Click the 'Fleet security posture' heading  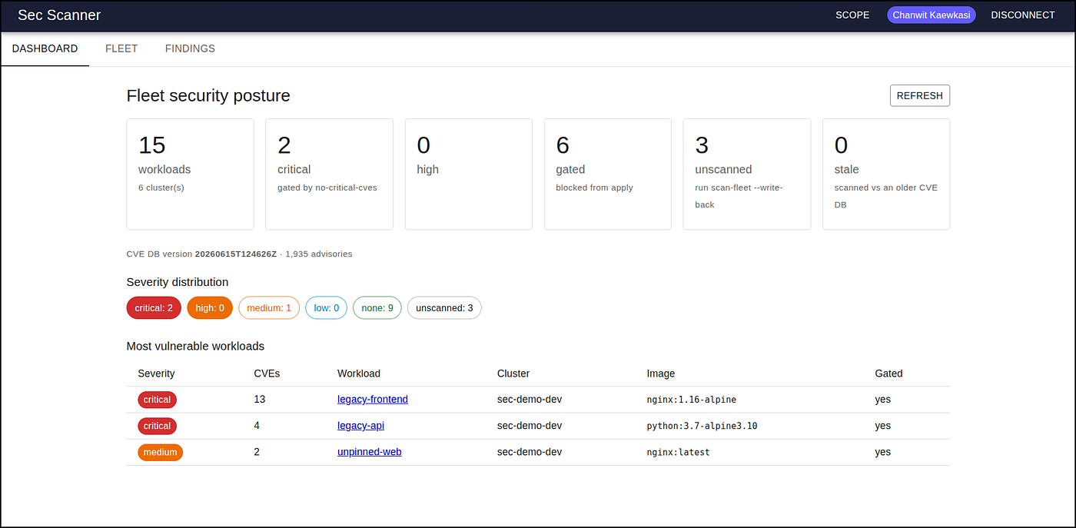(x=208, y=96)
